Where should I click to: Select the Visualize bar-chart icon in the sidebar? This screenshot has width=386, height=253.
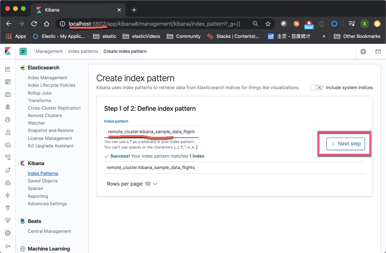click(7, 68)
